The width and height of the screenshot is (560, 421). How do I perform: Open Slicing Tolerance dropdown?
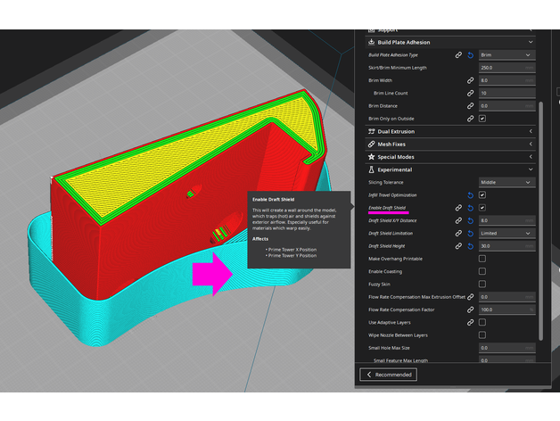[506, 182]
